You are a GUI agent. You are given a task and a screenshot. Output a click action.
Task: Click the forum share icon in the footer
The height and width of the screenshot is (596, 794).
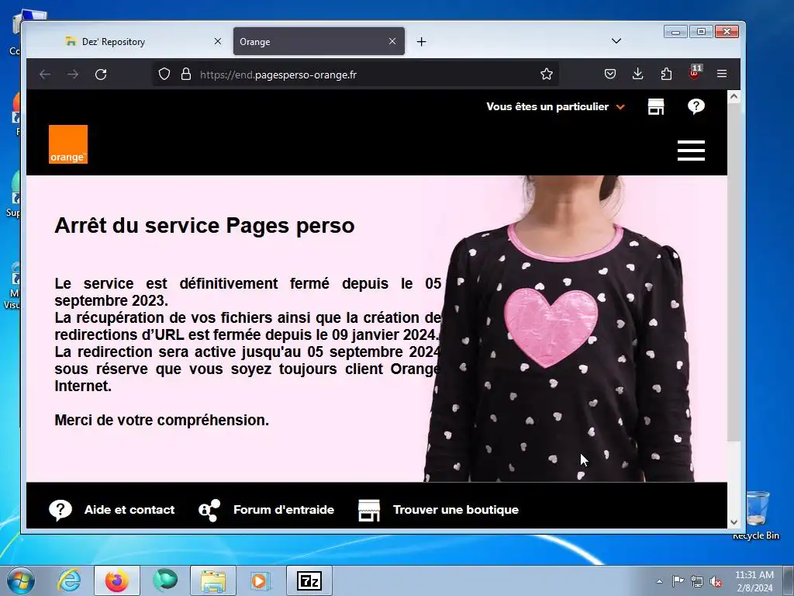(209, 511)
